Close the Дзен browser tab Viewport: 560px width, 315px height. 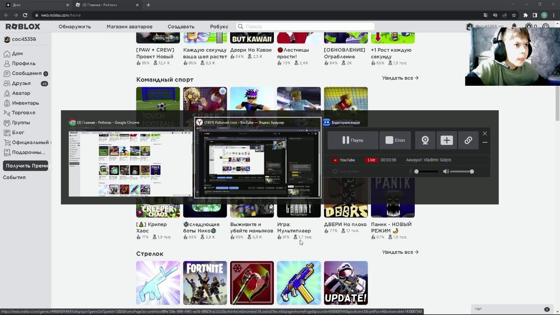pos(68,5)
